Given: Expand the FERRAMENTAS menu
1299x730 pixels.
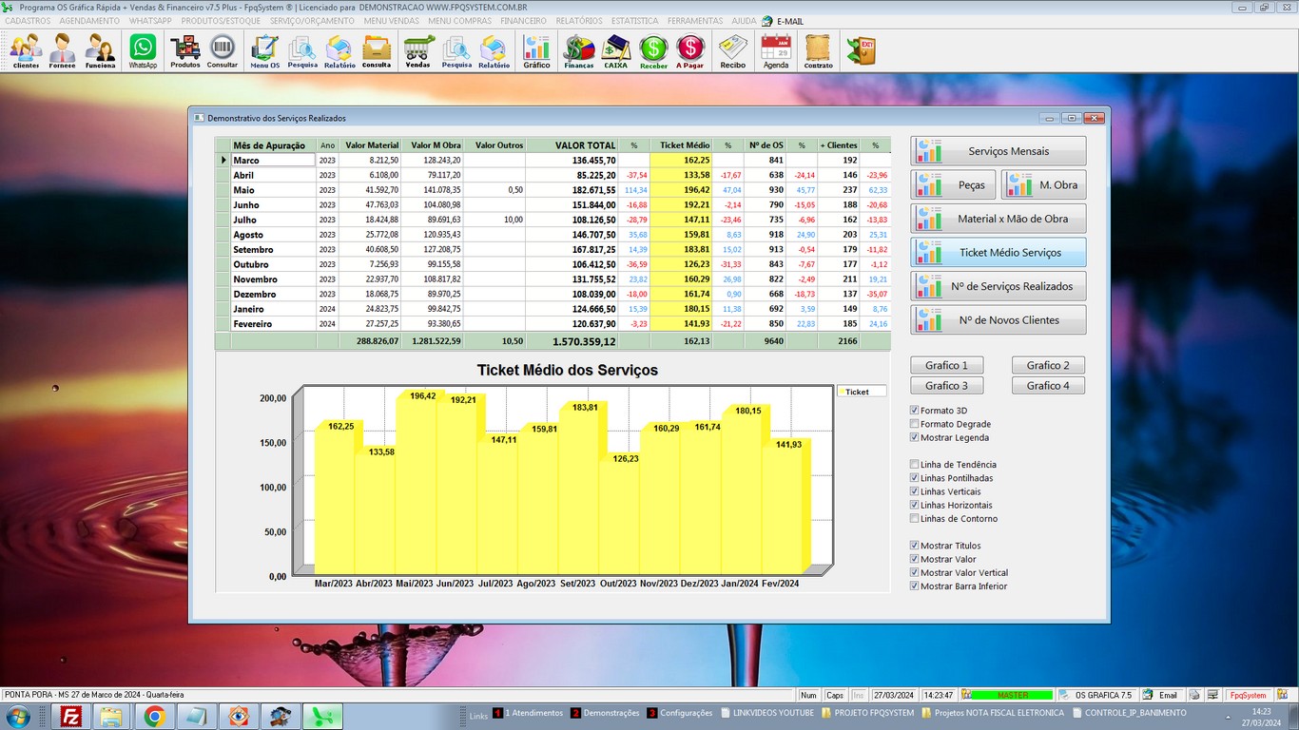Looking at the screenshot, I should coord(695,20).
